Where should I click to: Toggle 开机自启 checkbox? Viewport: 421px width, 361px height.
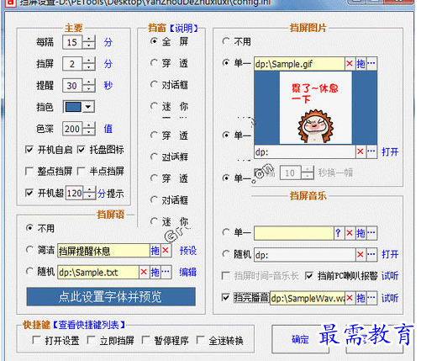point(29,150)
